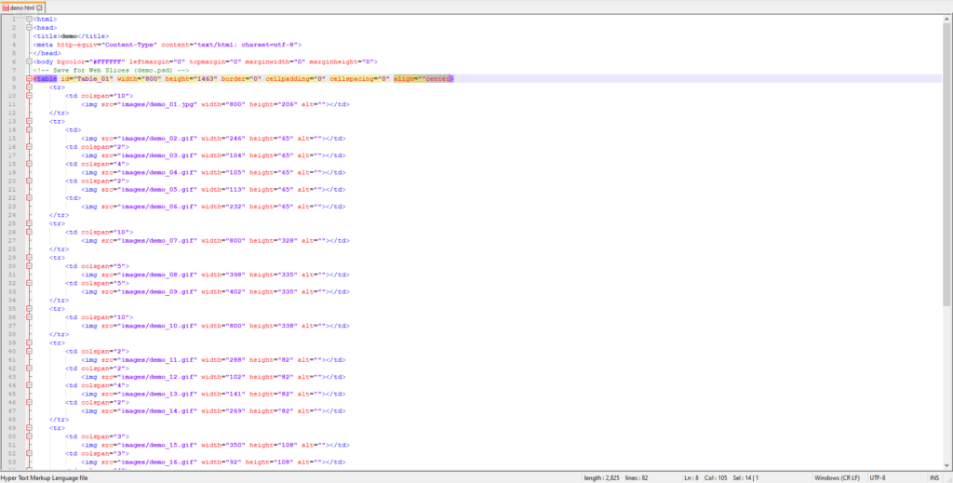Image resolution: width=953 pixels, height=483 pixels.
Task: Close the demo.html tab
Action: 39,7
